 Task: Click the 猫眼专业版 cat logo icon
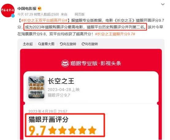point(65,63)
